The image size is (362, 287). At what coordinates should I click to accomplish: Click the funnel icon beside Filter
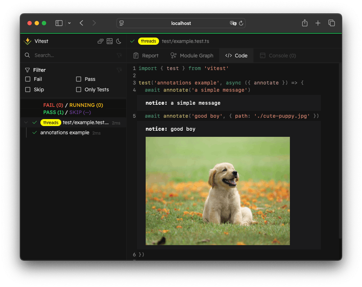[27, 70]
